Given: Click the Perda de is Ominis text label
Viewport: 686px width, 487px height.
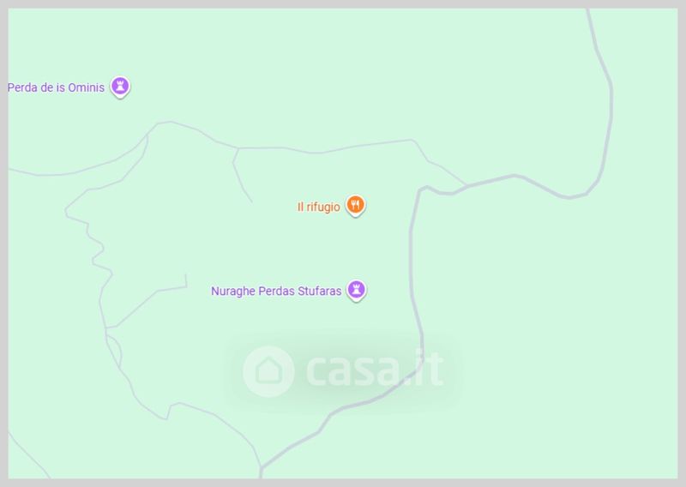Looking at the screenshot, I should 56,87.
